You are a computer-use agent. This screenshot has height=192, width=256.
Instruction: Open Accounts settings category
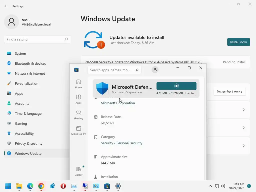click(37, 103)
